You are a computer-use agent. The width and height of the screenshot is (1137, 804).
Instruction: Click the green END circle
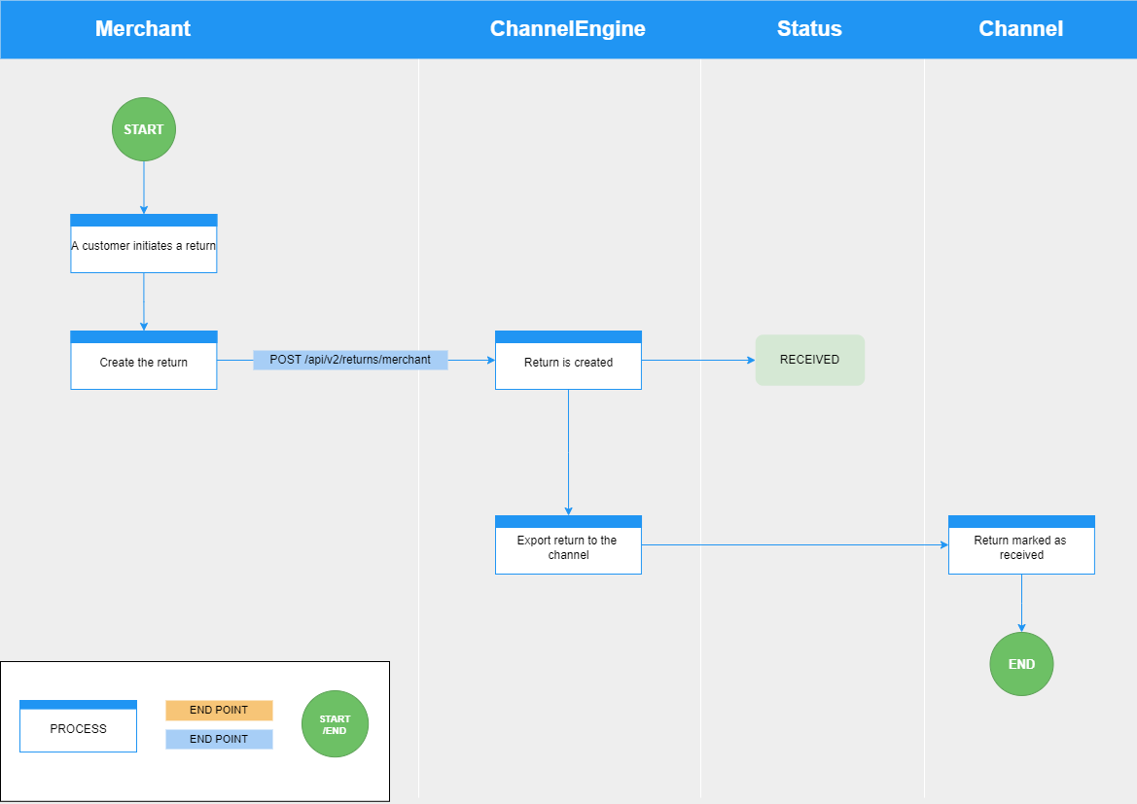click(x=1021, y=664)
